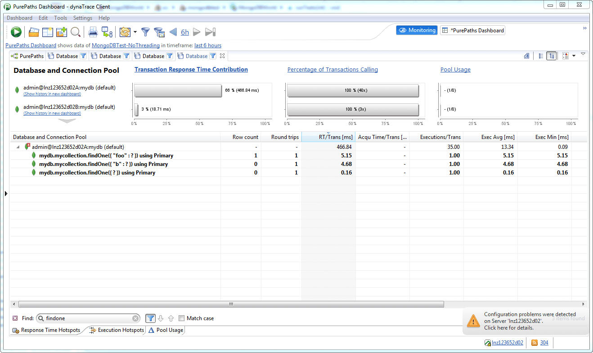Select the findOne({ ? }) query row
The width and height of the screenshot is (593, 353).
(298, 173)
